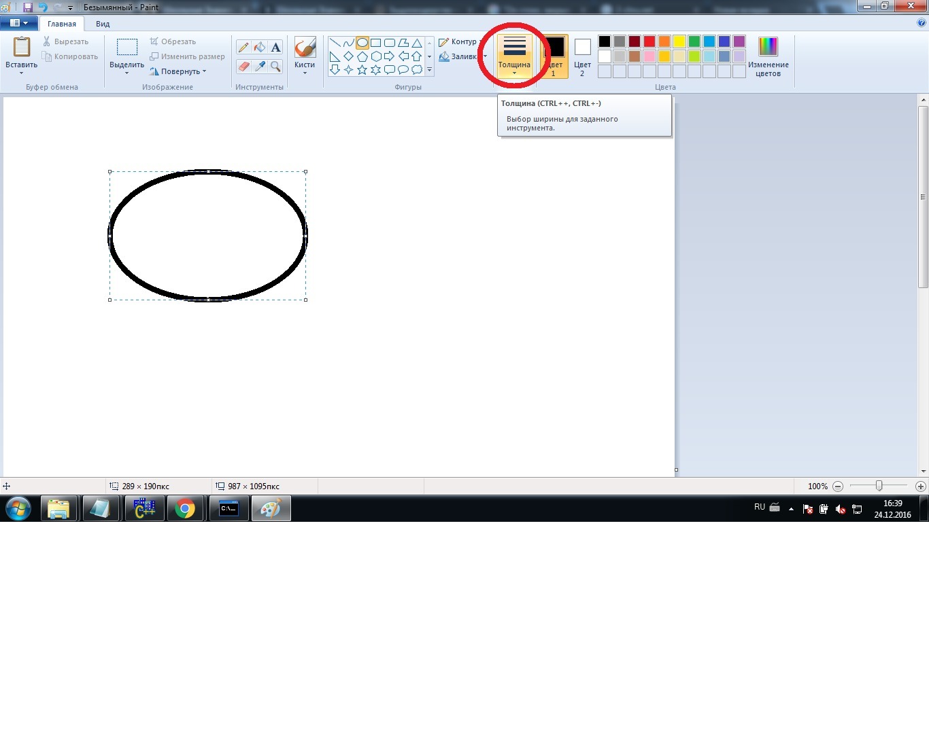Viewport: 929px width, 744px height.
Task: Open the Повернуть rotate dropdown
Action: point(180,71)
